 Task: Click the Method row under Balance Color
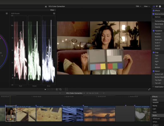[x=158, y=17]
